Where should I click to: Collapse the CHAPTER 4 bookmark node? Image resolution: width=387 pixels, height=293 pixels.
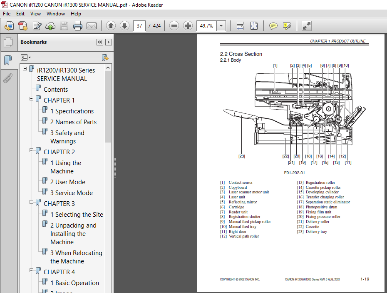click(x=31, y=270)
